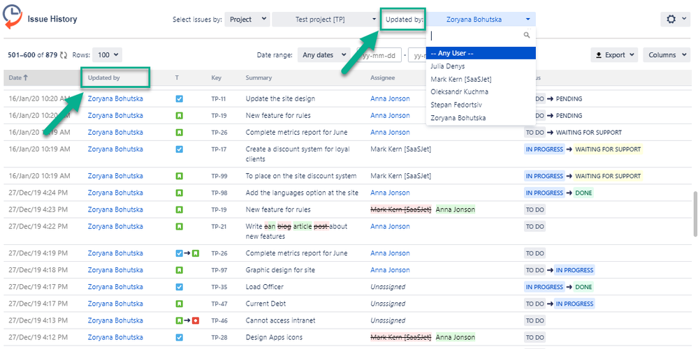Open the Any dates dropdown
Screen dimensions: 698x349
coord(323,55)
